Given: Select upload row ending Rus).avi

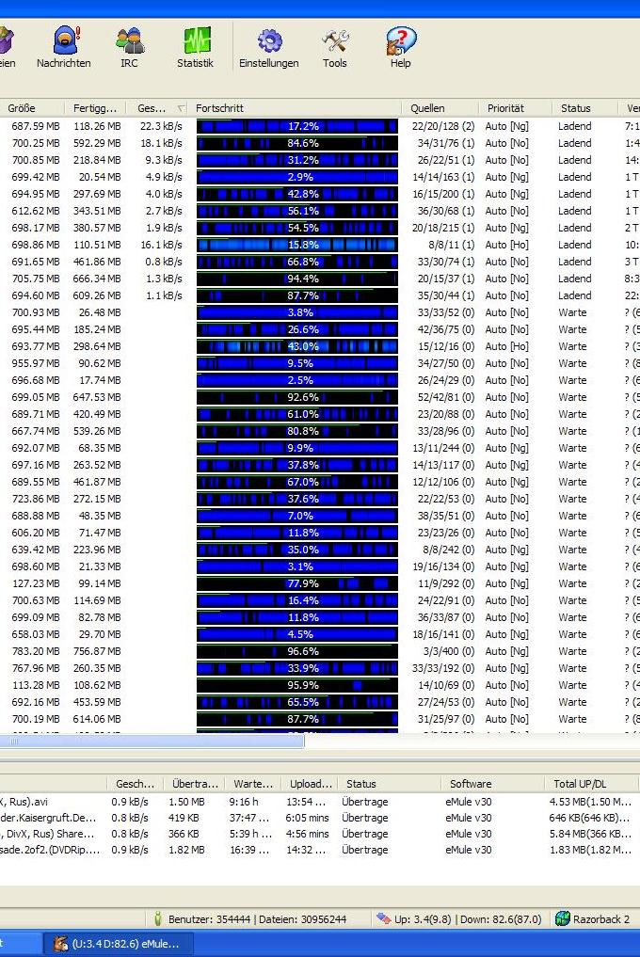Looking at the screenshot, I should tap(24, 802).
